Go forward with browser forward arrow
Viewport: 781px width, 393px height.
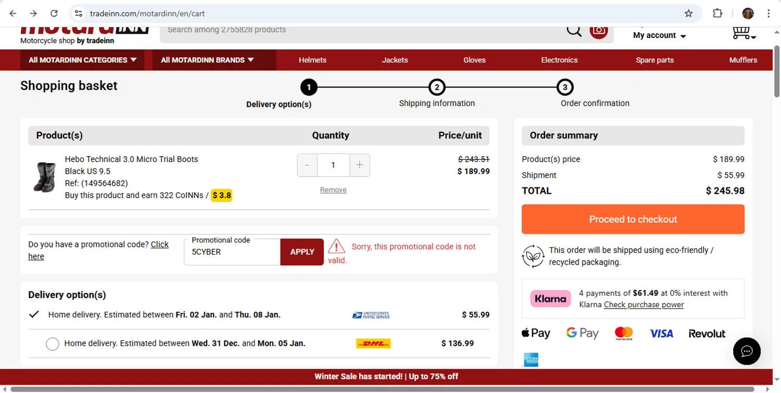coord(33,14)
